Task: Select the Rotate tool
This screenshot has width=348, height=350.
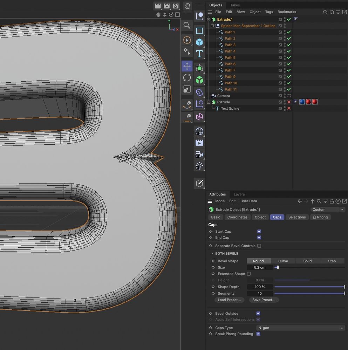Action: [x=187, y=77]
